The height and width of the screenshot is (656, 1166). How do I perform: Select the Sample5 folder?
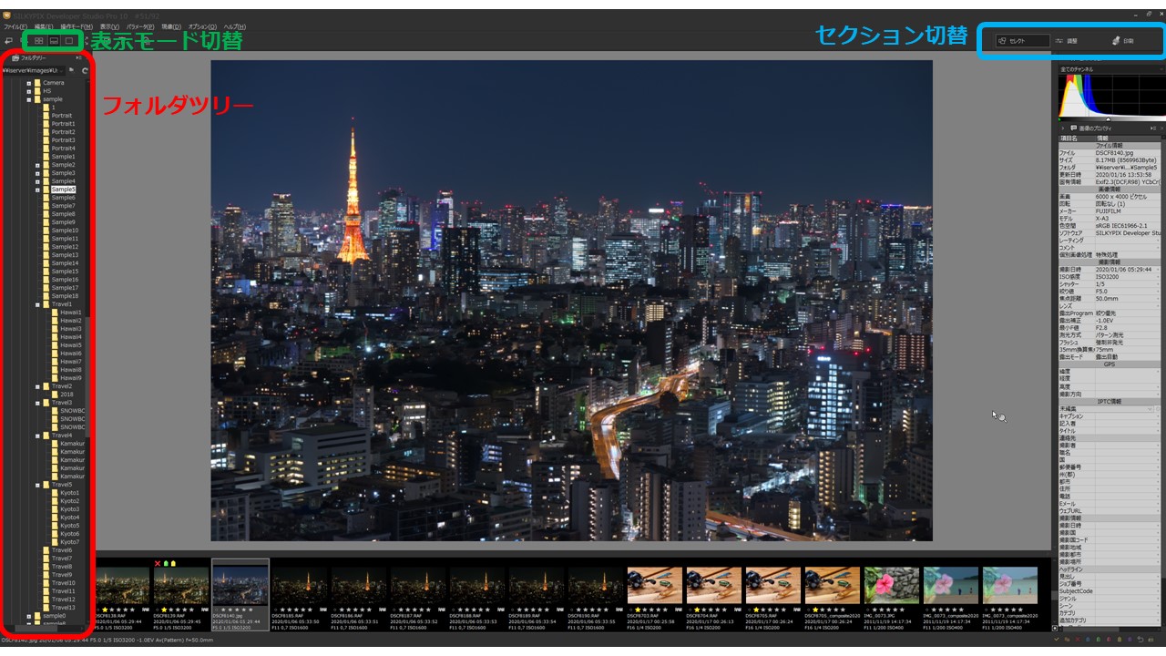coord(64,190)
